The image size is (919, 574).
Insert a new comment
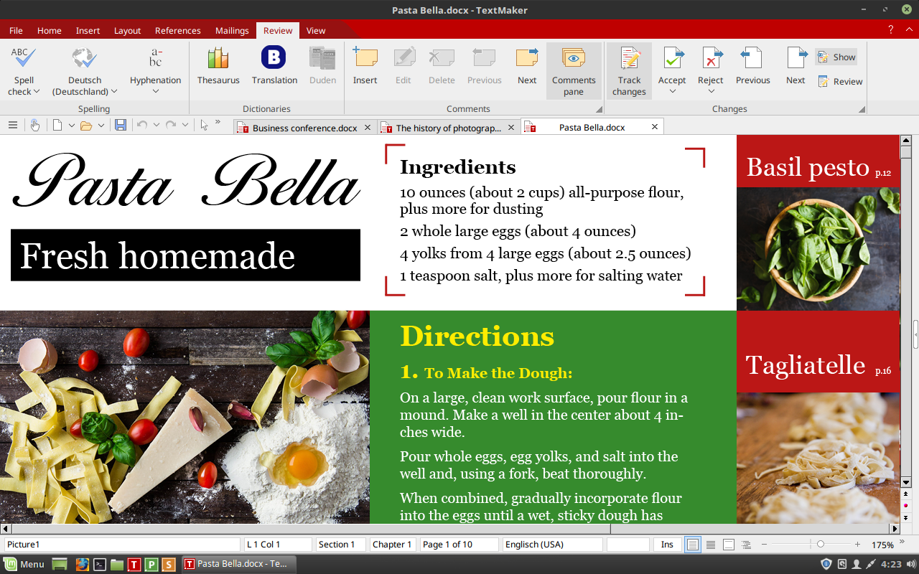coord(365,66)
